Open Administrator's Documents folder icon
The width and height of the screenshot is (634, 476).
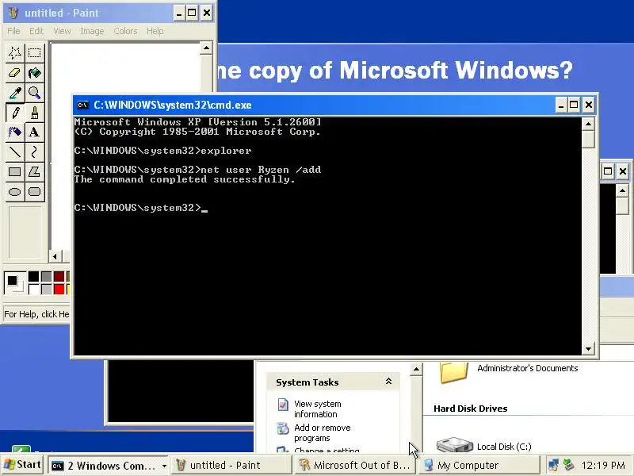pos(453,372)
